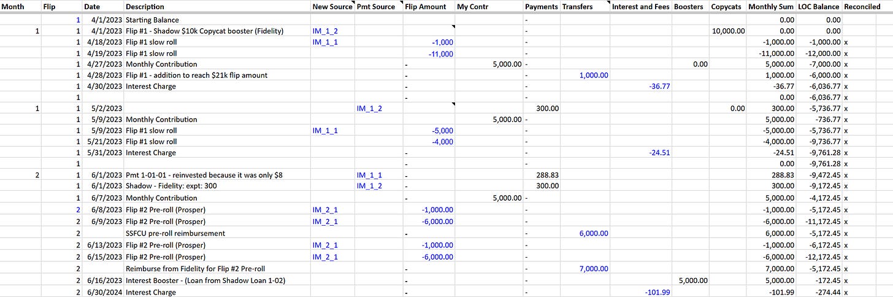Click the Interest and Fees header
This screenshot has width=893, height=297.
click(641, 7)
